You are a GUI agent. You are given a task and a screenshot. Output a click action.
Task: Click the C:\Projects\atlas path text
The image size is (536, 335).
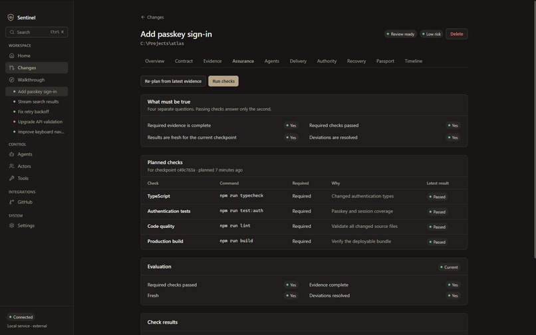[x=162, y=43]
